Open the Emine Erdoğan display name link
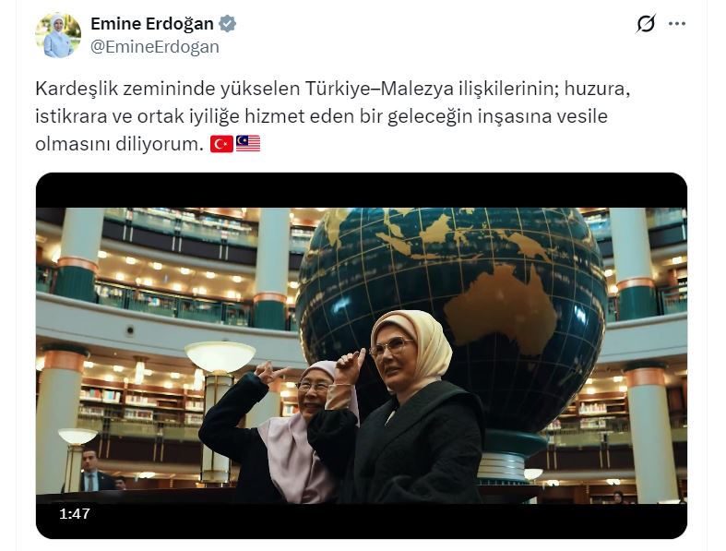 coord(152,24)
